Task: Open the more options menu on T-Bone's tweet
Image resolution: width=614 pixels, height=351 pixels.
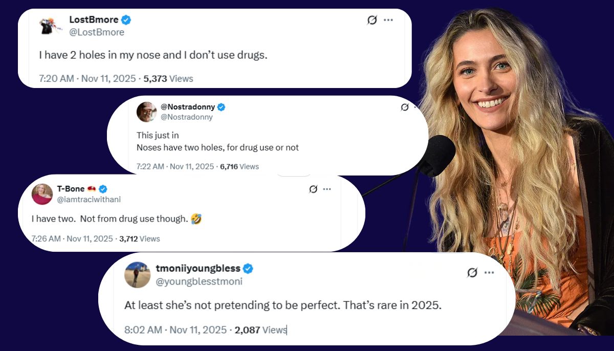Action: pos(327,189)
